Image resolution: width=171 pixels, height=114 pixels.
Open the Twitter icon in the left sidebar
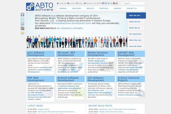23,19
